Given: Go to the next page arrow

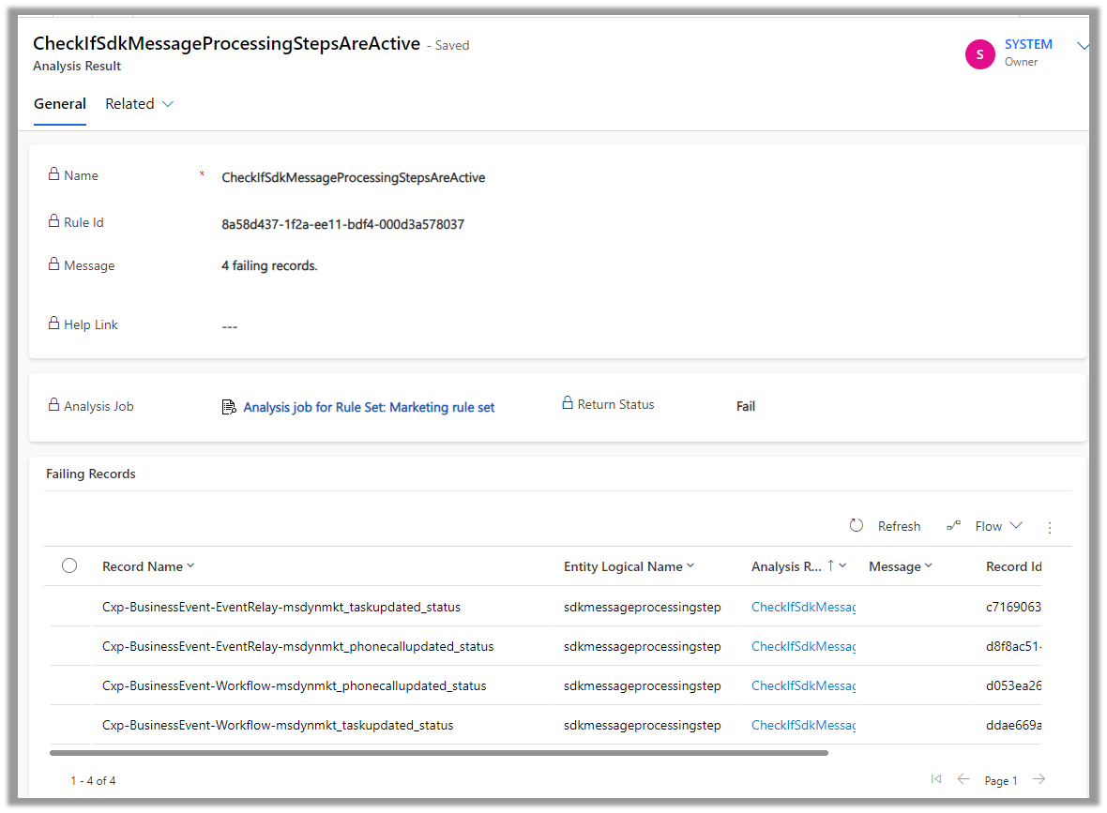Looking at the screenshot, I should click(1039, 779).
